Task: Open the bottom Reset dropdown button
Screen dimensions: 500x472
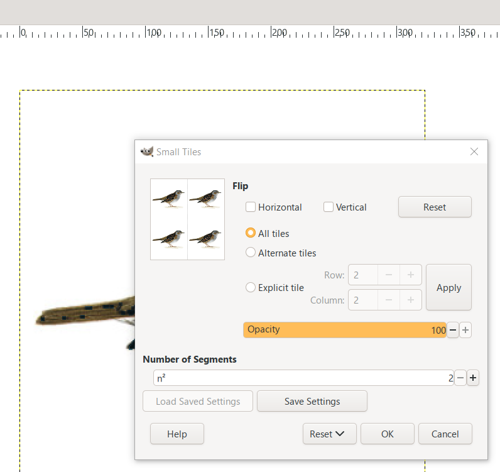Action: pyautogui.click(x=329, y=434)
